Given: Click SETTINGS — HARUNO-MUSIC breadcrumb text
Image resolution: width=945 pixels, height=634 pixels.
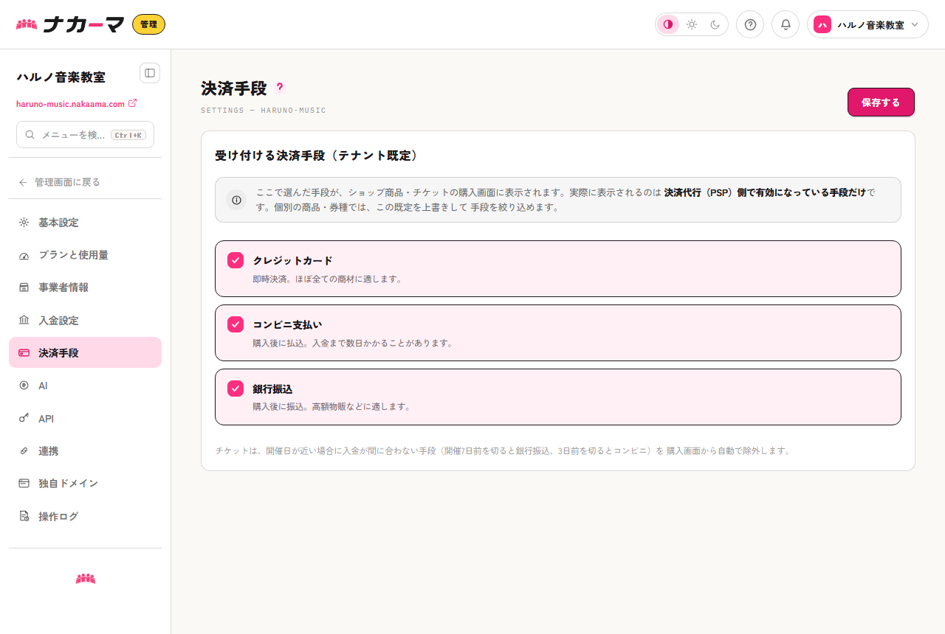Looking at the screenshot, I should pyautogui.click(x=263, y=111).
